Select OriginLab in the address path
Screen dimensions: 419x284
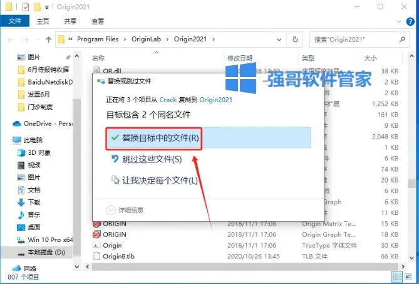[146, 39]
